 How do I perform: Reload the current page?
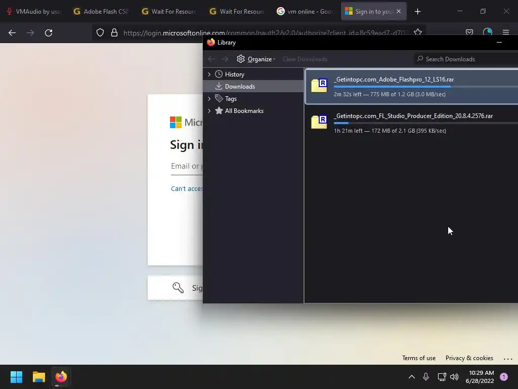tap(49, 33)
